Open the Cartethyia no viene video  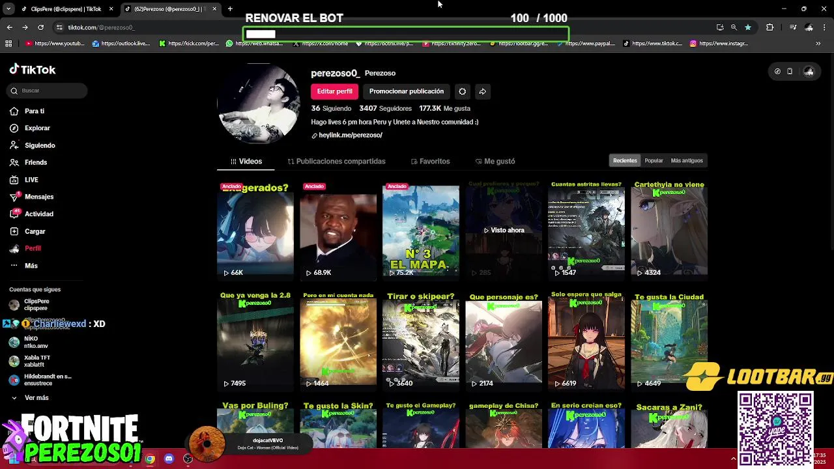coord(669,230)
